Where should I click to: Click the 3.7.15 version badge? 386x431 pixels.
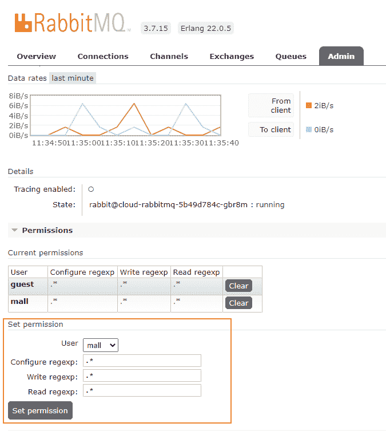[x=156, y=28]
